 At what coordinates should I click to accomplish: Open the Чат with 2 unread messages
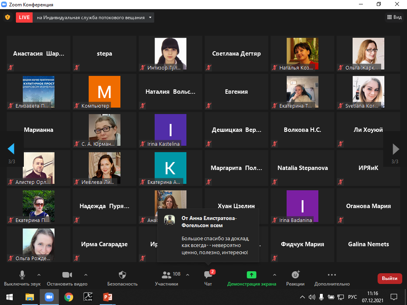coord(208,278)
